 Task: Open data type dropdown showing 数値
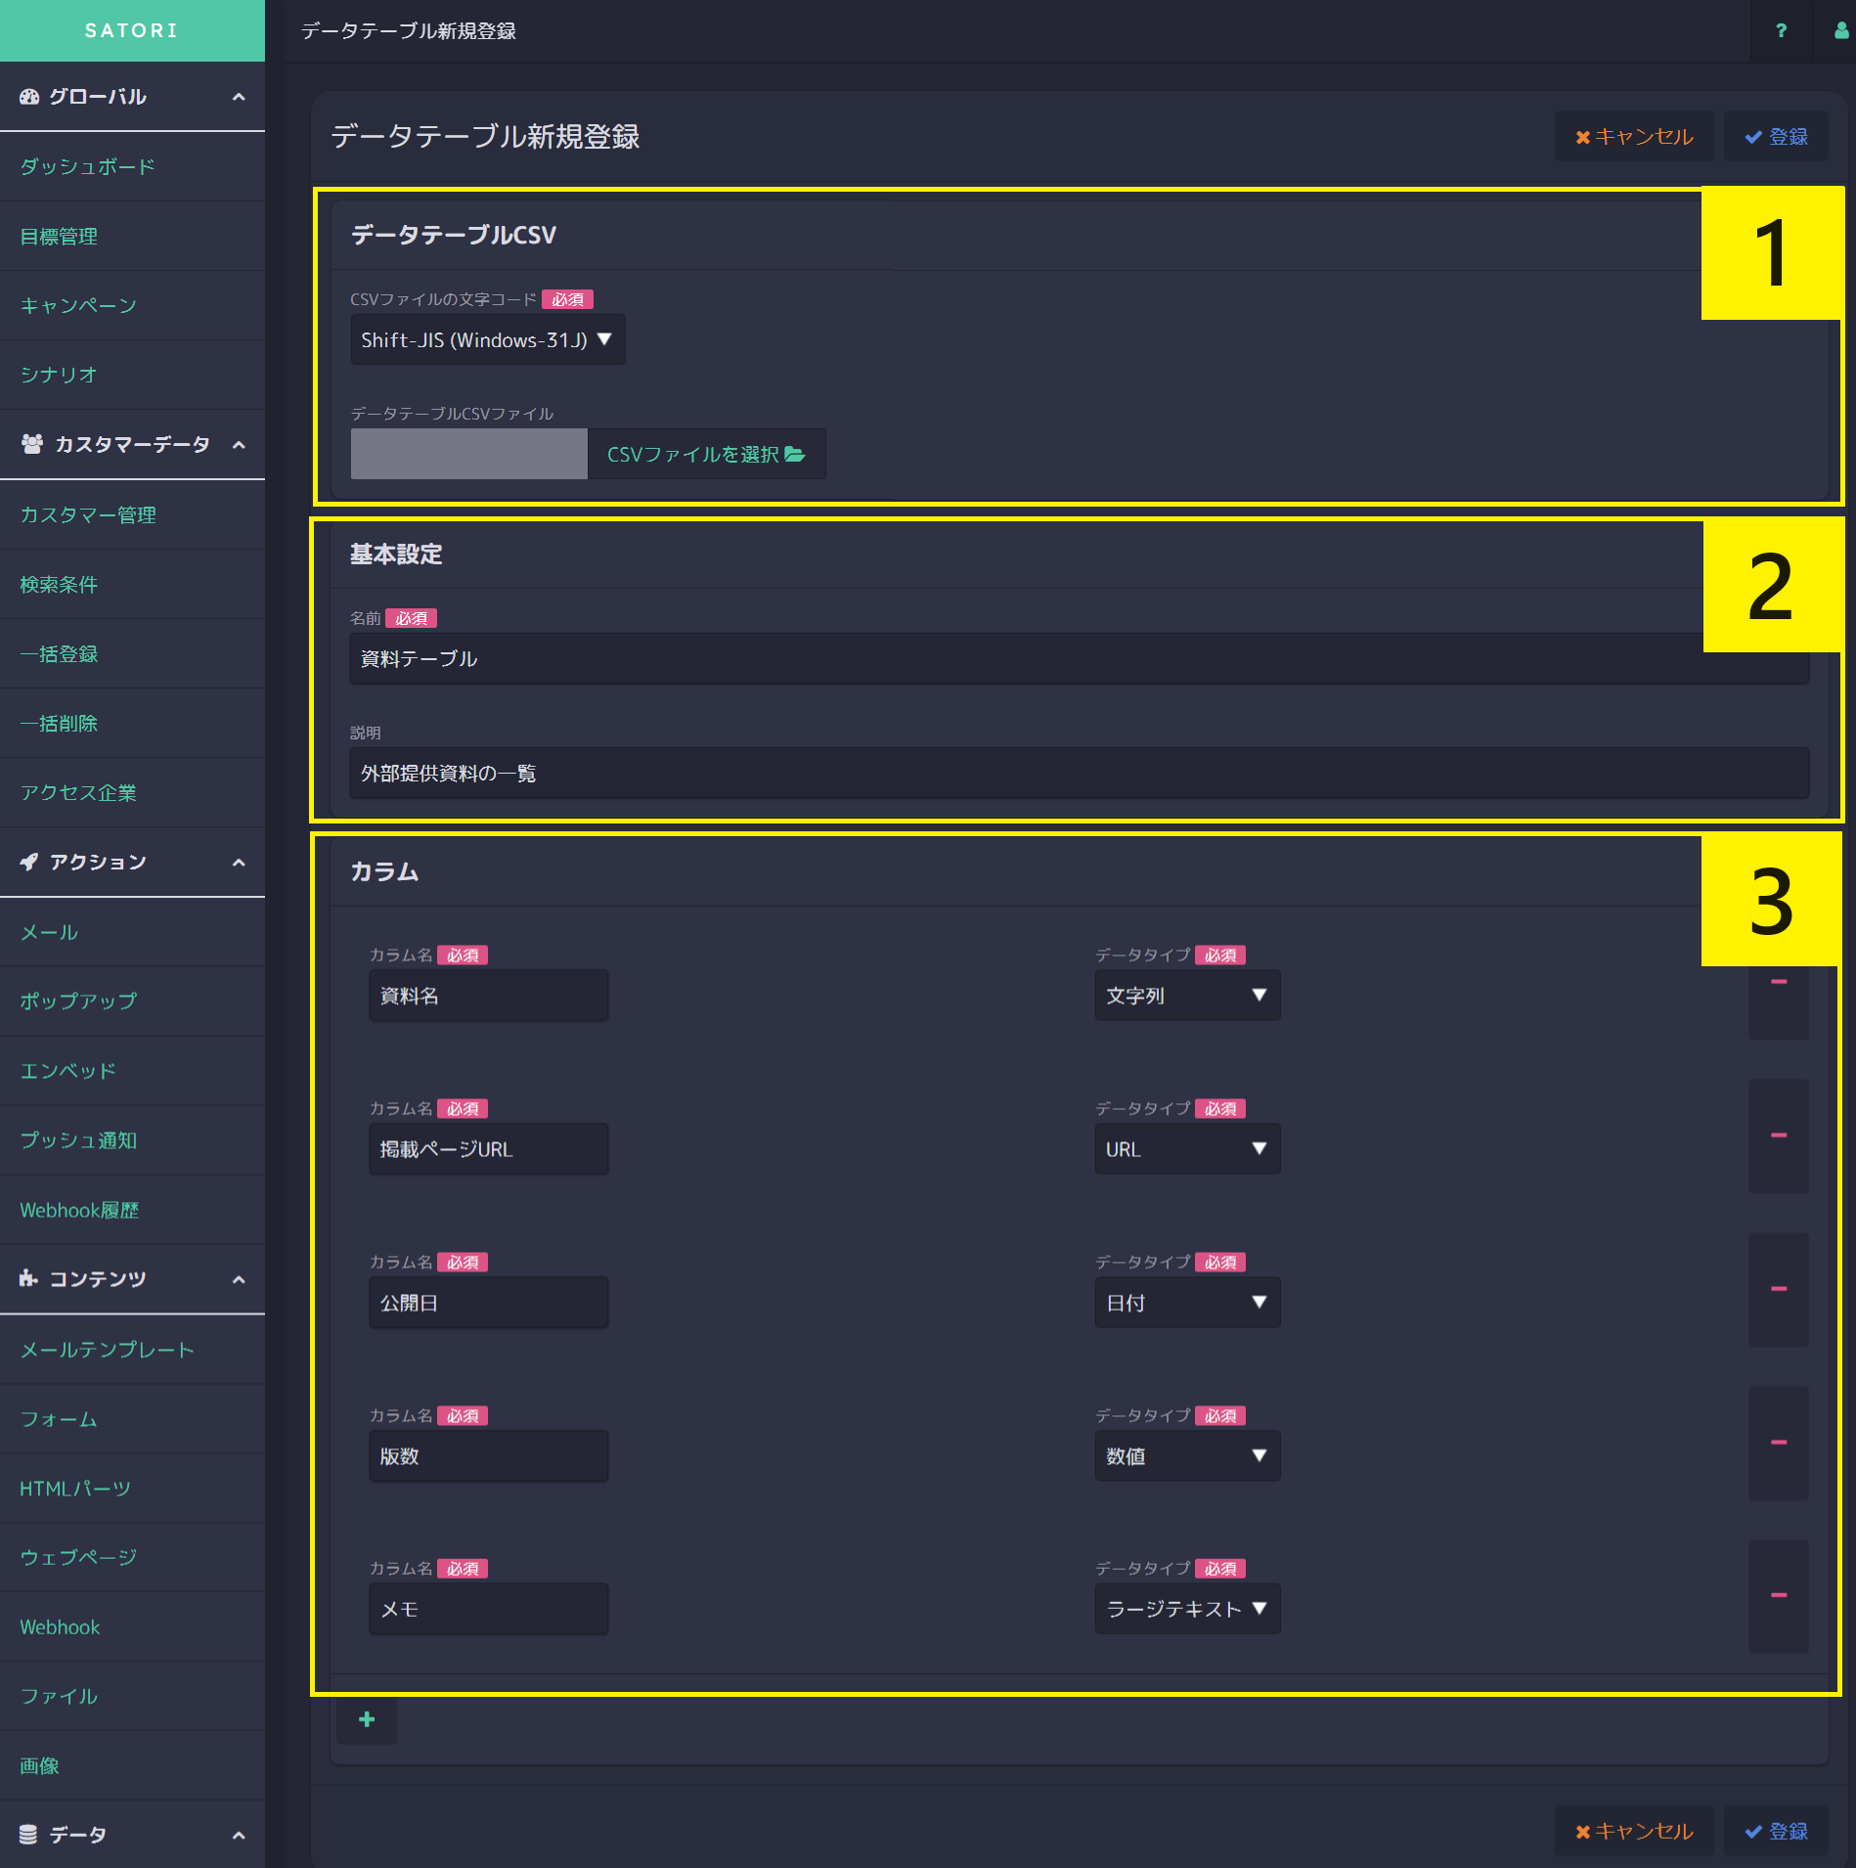click(x=1187, y=1456)
